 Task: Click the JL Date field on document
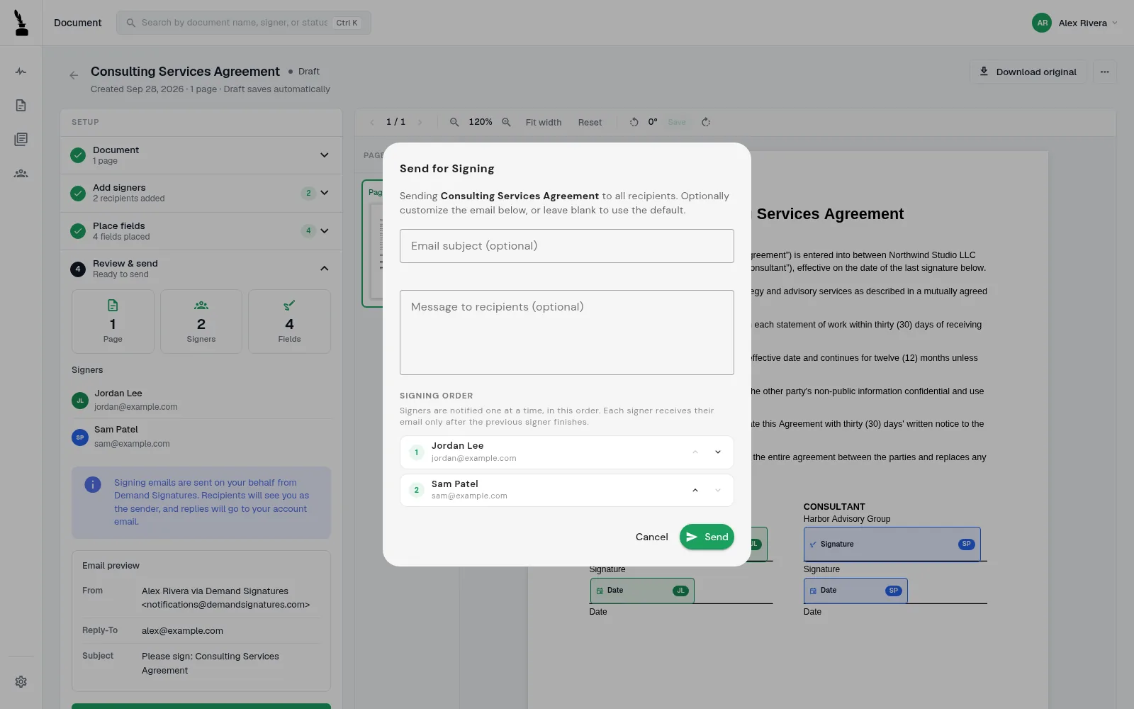[642, 591]
